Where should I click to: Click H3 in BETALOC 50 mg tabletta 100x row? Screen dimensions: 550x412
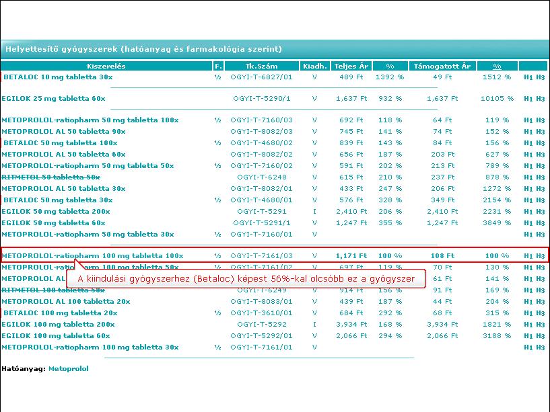pyautogui.click(x=540, y=143)
